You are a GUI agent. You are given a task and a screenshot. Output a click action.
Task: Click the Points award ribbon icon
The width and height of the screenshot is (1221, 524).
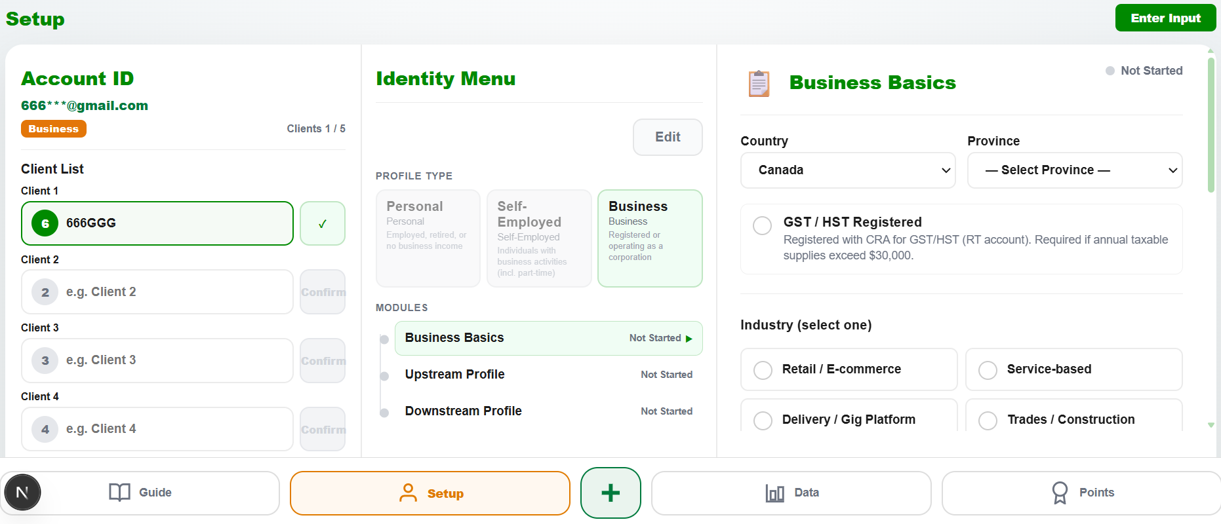[1059, 493]
